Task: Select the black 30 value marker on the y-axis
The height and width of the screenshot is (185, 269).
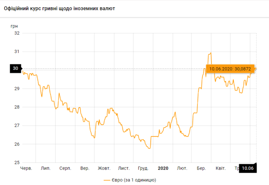Action: 15,69
